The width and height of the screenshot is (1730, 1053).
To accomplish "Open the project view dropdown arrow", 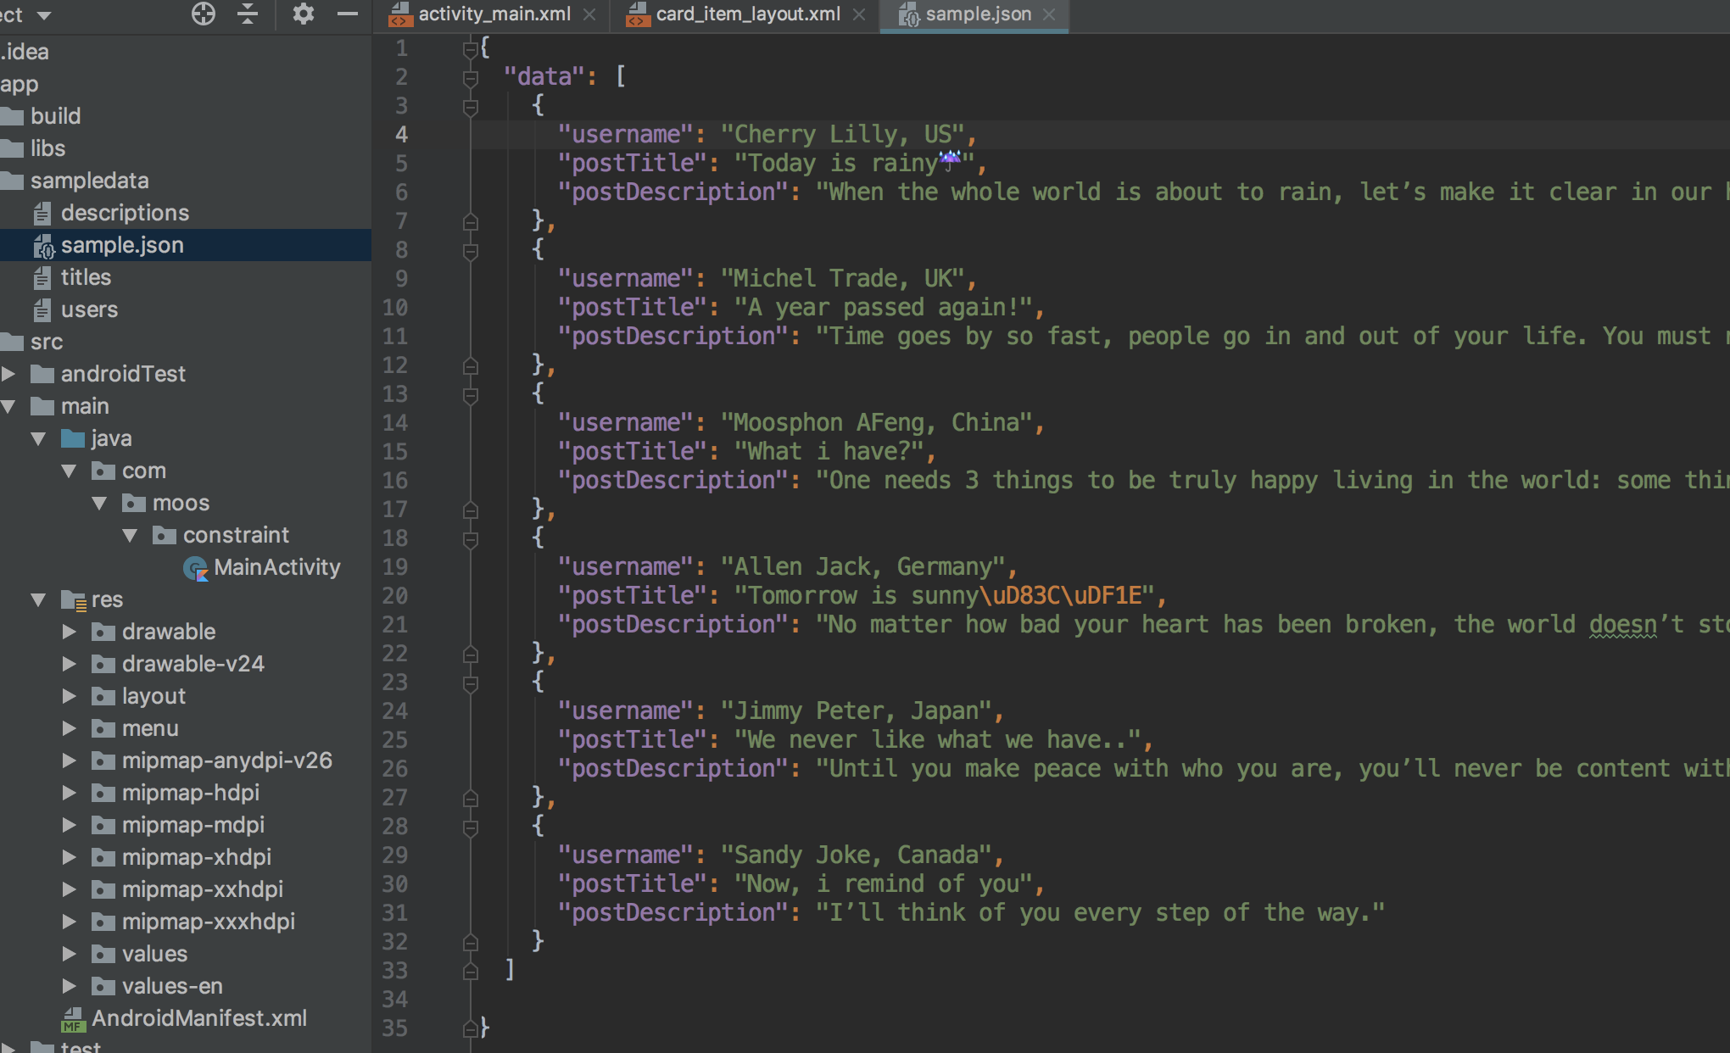I will 44,15.
